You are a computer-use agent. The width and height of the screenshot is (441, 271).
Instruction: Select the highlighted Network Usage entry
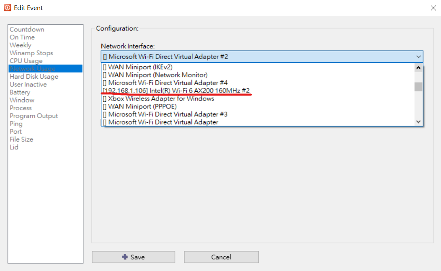tap(46, 69)
